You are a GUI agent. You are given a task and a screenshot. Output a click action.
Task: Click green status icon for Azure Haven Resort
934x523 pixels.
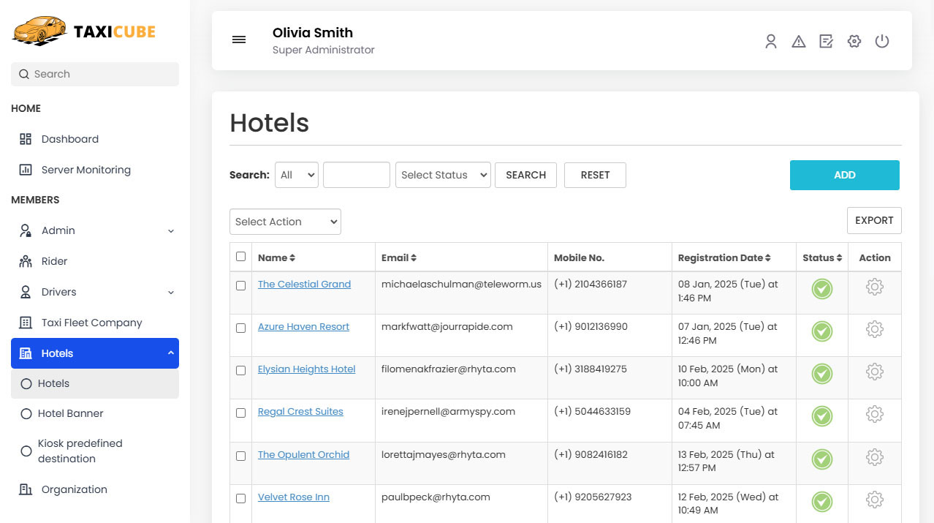(821, 331)
